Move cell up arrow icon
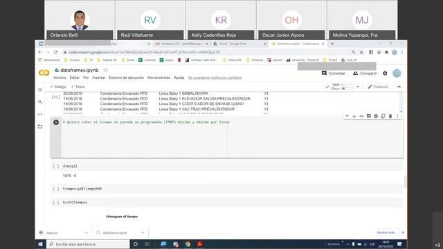This screenshot has width=443, height=249. [347, 116]
